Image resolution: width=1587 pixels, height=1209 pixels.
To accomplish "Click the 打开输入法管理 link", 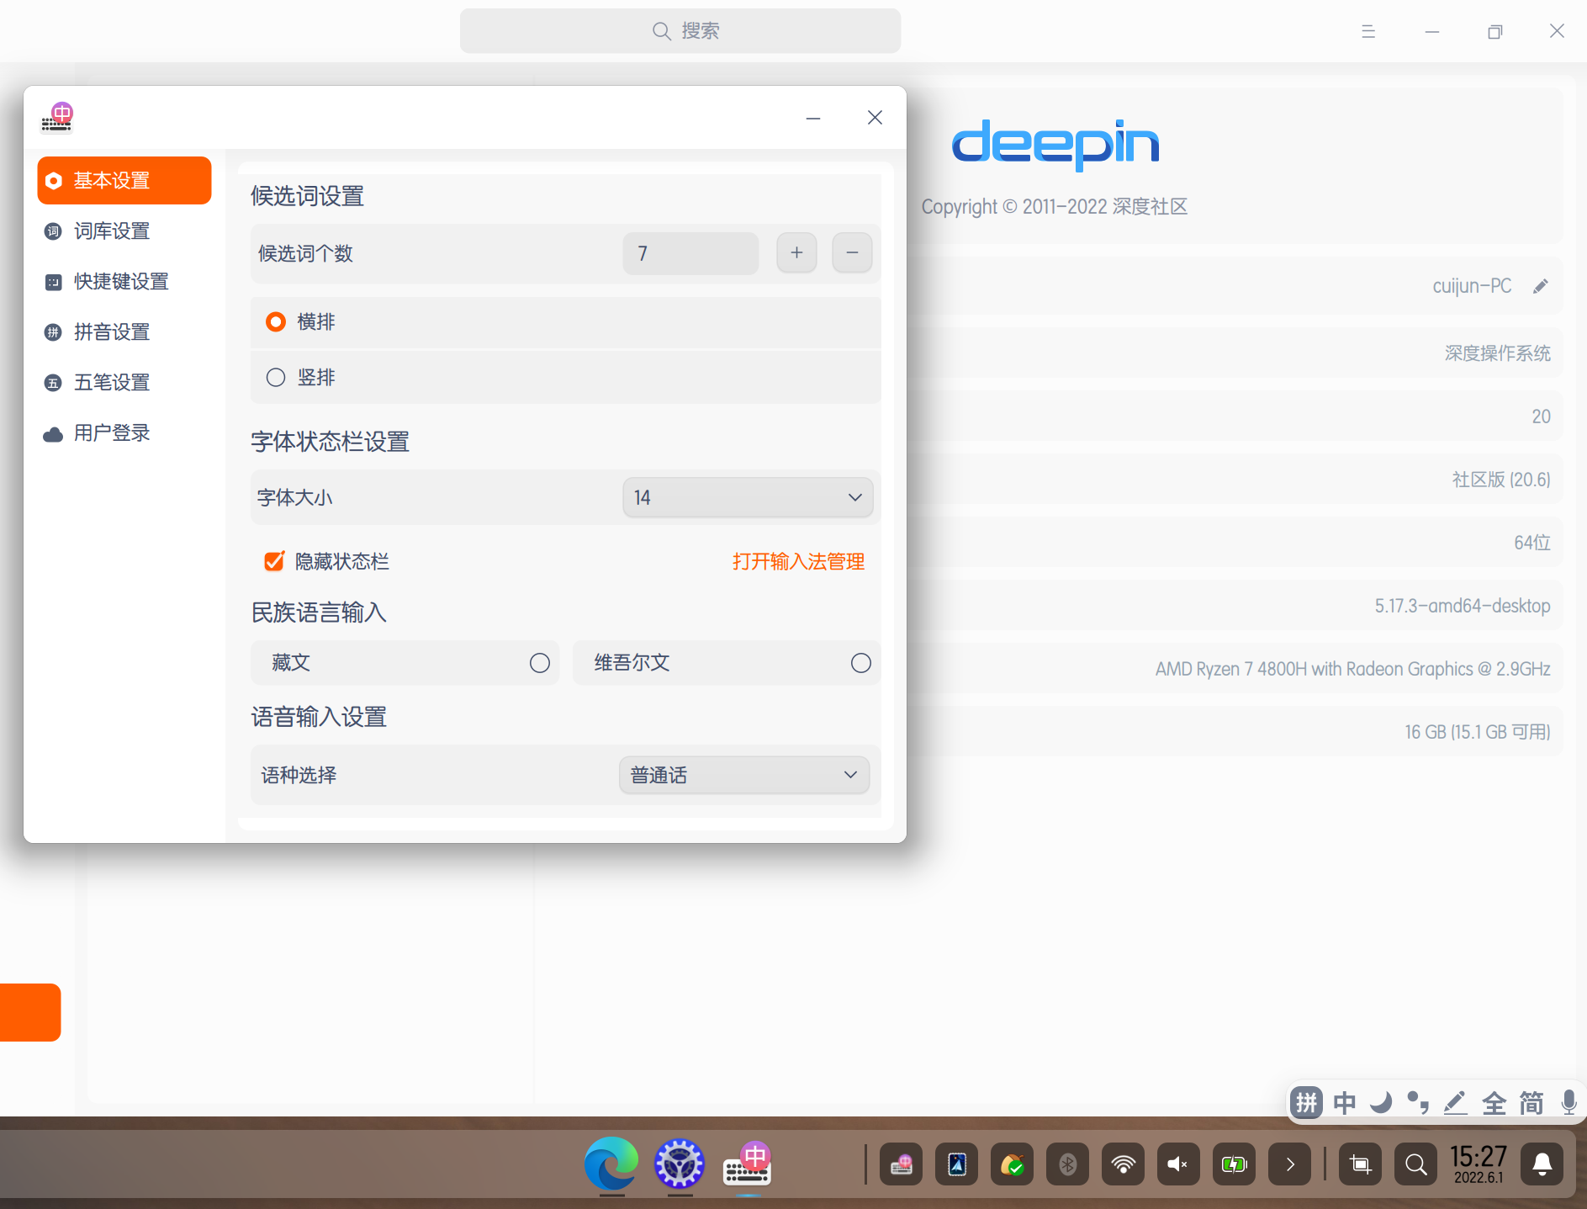I will pyautogui.click(x=798, y=561).
